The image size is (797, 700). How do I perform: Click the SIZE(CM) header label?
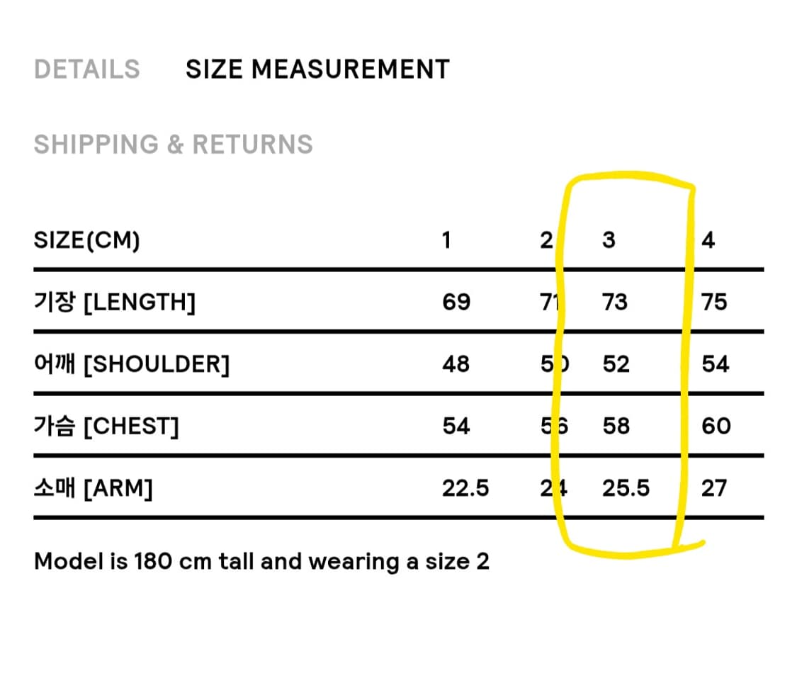(87, 240)
